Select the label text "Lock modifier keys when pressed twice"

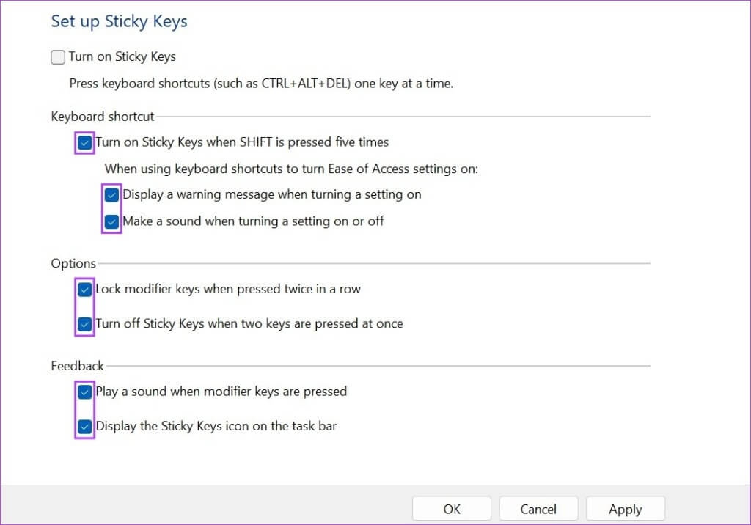tap(227, 289)
